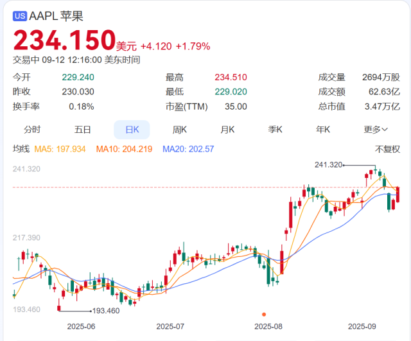The height and width of the screenshot is (341, 411).
Task: Toggle the MA20 moving average indicator
Action: [188, 149]
